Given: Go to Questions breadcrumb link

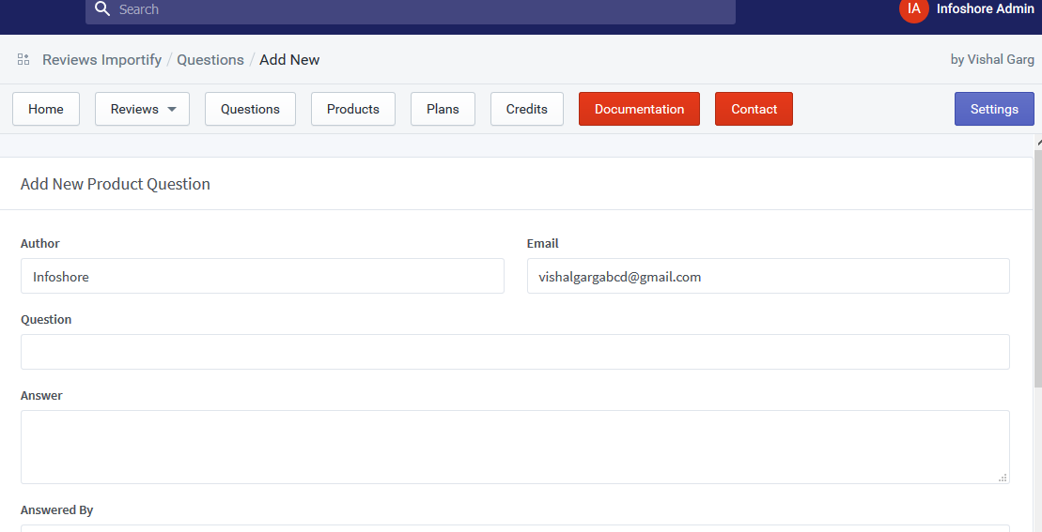Looking at the screenshot, I should pos(210,60).
